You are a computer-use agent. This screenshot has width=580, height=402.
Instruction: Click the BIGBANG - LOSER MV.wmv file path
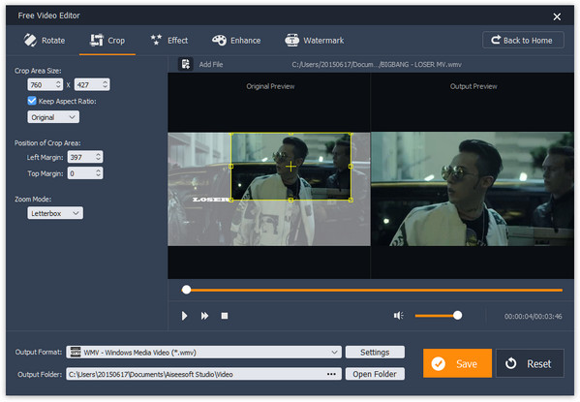click(377, 64)
